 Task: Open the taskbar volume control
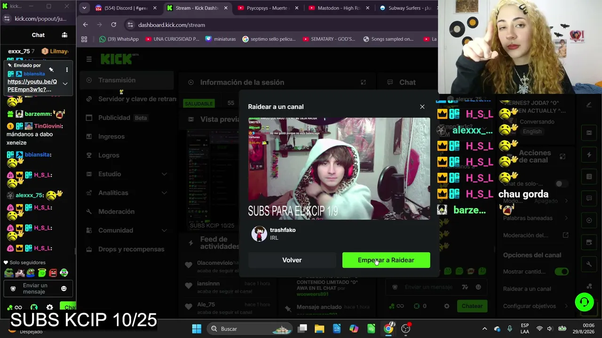coord(550,329)
